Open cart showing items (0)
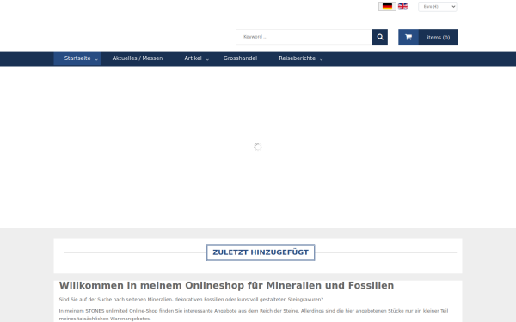This screenshot has height=322, width=516. (438, 37)
